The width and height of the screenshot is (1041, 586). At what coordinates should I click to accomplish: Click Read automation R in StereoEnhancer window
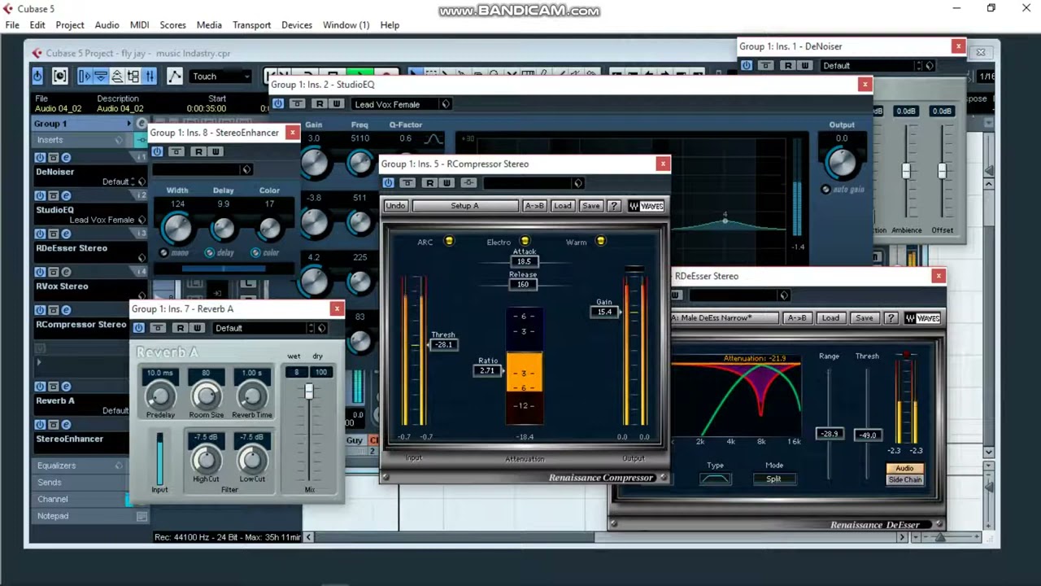198,152
